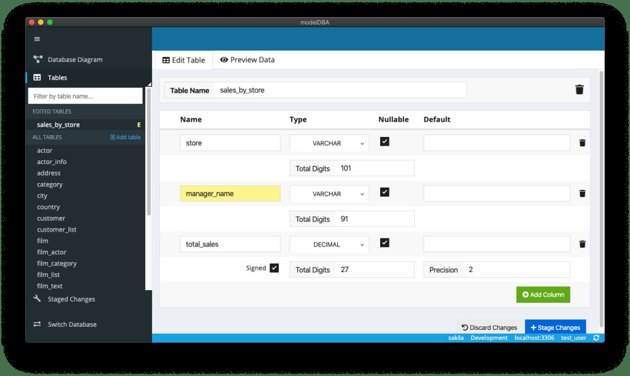
Task: Select Switch Database in the sidebar
Action: click(x=72, y=324)
